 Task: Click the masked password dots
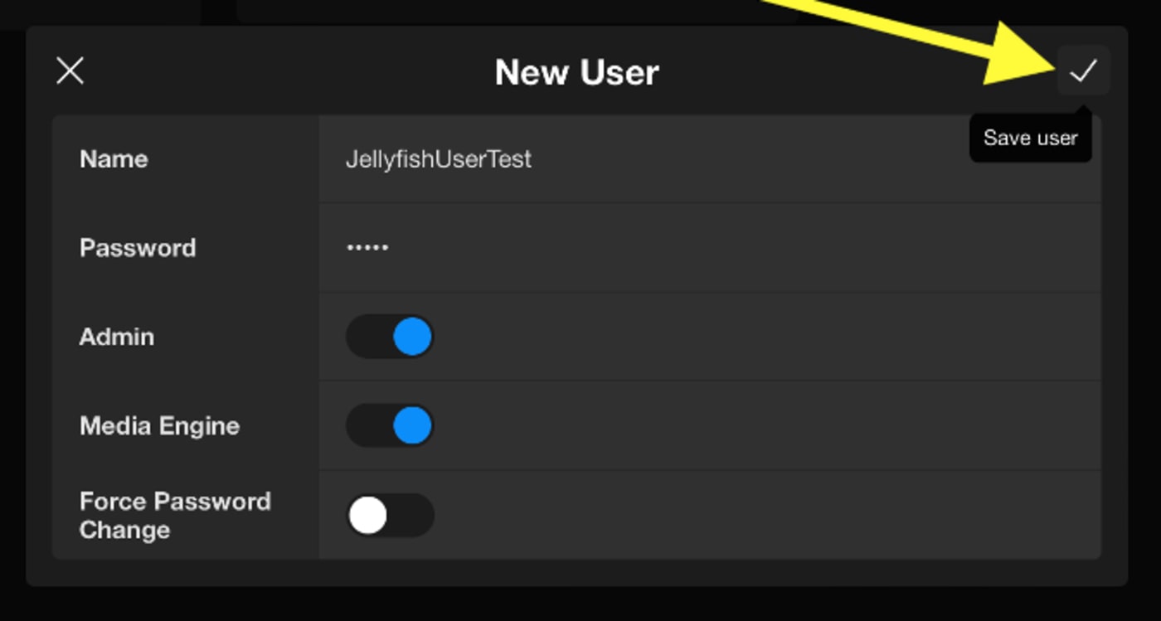367,247
